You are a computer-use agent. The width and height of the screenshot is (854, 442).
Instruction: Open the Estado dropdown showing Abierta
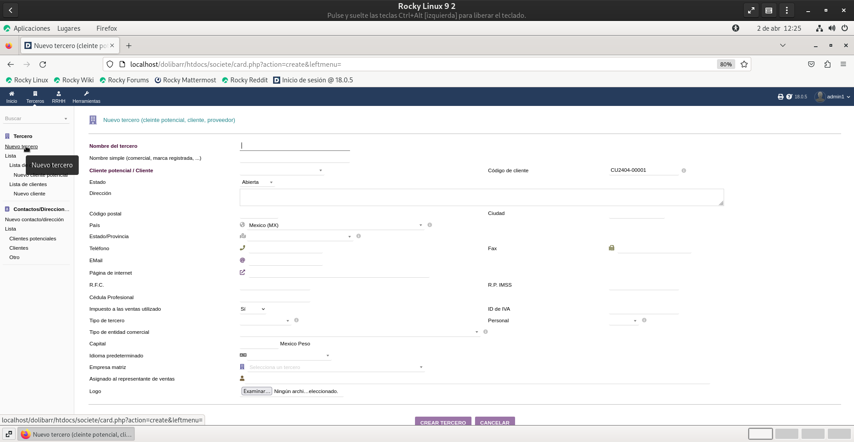click(x=257, y=182)
